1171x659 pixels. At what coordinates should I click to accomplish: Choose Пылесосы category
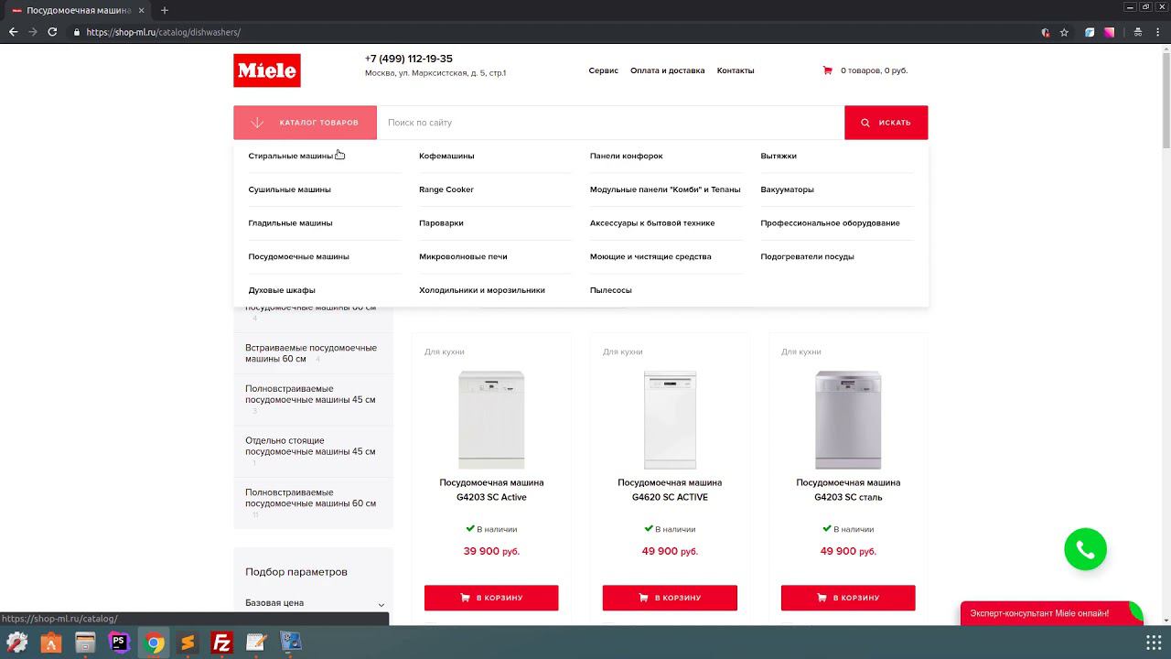pyautogui.click(x=611, y=290)
